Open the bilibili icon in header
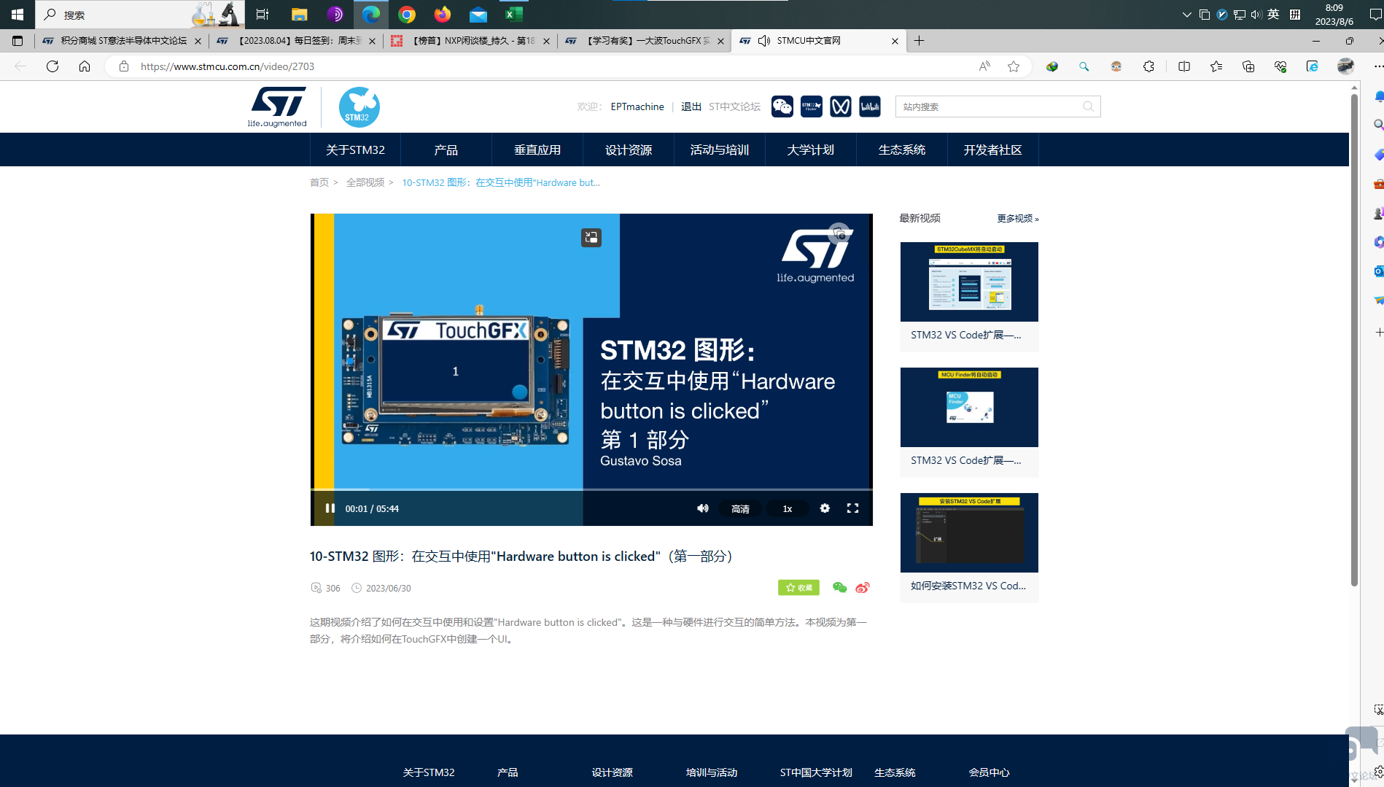1384x787 pixels. coord(870,106)
